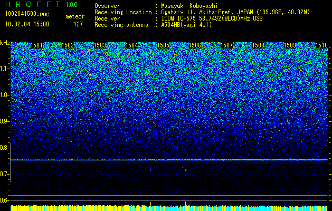Click the bright green carrier line near 0.75 kHz
The image size is (332, 211).
click(x=169, y=160)
